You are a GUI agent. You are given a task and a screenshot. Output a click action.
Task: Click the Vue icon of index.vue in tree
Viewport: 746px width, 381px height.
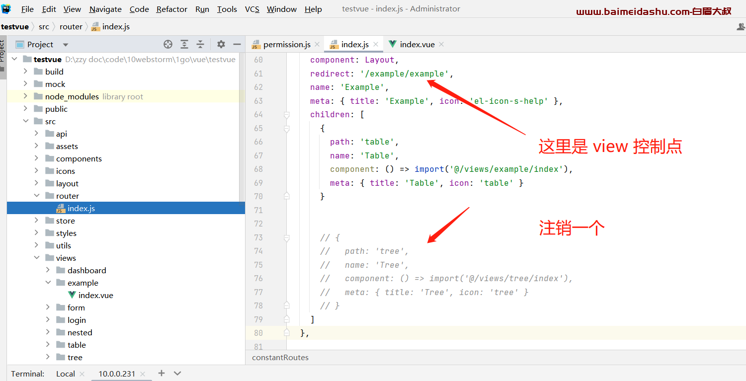point(72,295)
